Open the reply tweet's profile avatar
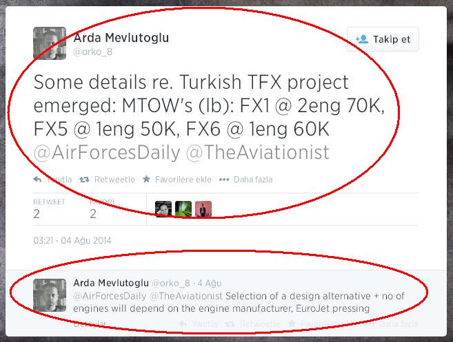 click(x=50, y=295)
